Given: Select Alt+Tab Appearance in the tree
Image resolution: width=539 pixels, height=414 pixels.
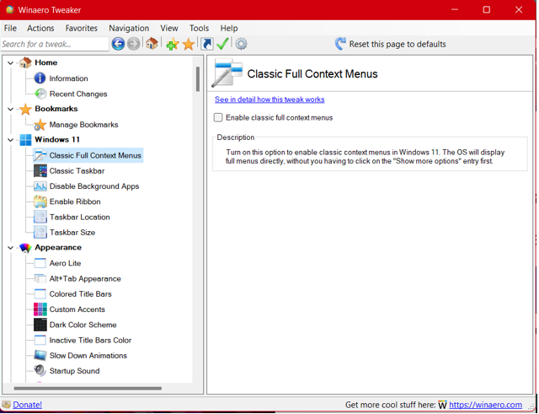Looking at the screenshot, I should pyautogui.click(x=85, y=279).
